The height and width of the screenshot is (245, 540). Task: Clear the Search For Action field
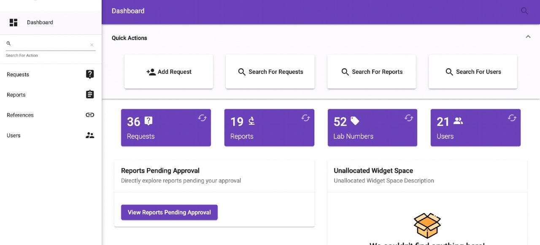(92, 45)
